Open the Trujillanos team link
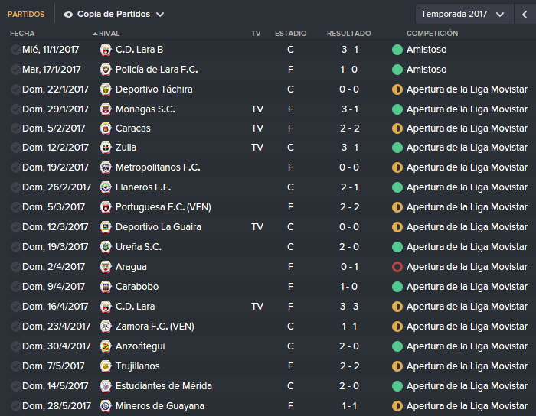 pos(137,366)
